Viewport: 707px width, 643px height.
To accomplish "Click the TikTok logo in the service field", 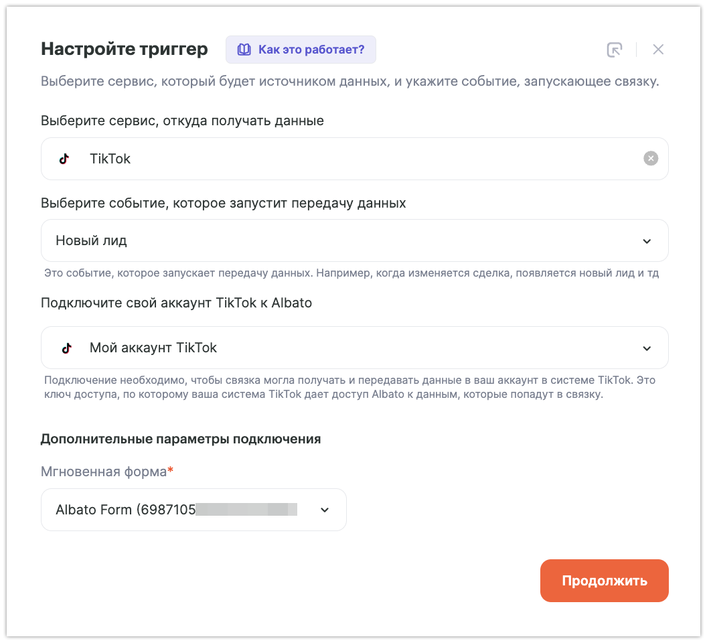I will click(64, 159).
